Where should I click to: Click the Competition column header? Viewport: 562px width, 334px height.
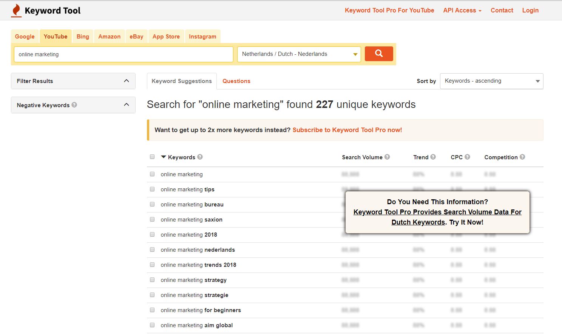tap(501, 157)
